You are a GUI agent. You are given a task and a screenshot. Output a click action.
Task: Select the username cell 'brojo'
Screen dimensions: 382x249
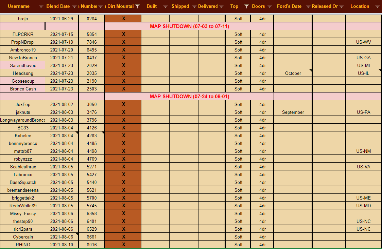pos(23,19)
